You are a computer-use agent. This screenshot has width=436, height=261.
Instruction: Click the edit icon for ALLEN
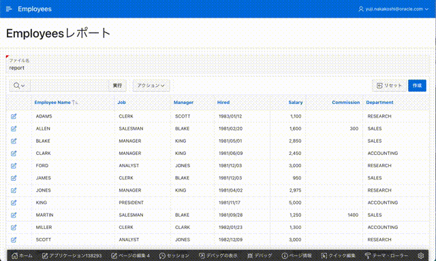pos(14,128)
